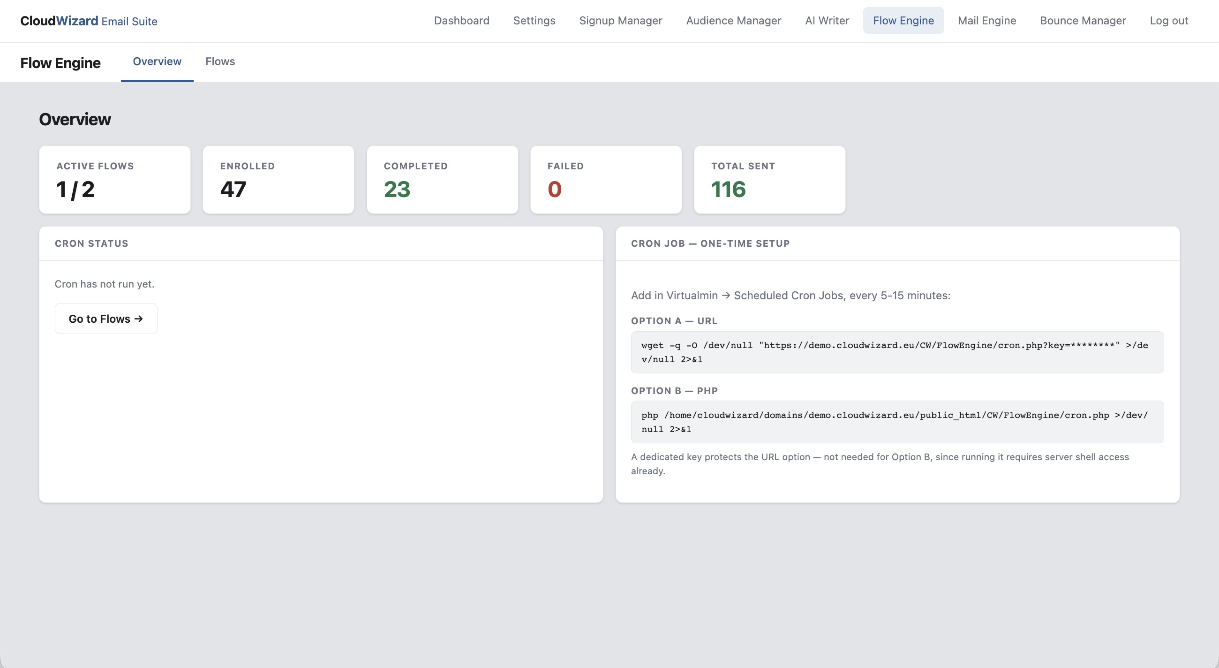Click the Overview page heading

[x=75, y=119]
